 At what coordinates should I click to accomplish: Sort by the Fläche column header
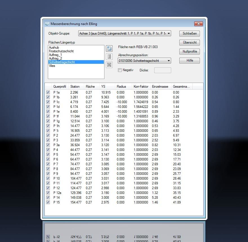tap(92, 87)
